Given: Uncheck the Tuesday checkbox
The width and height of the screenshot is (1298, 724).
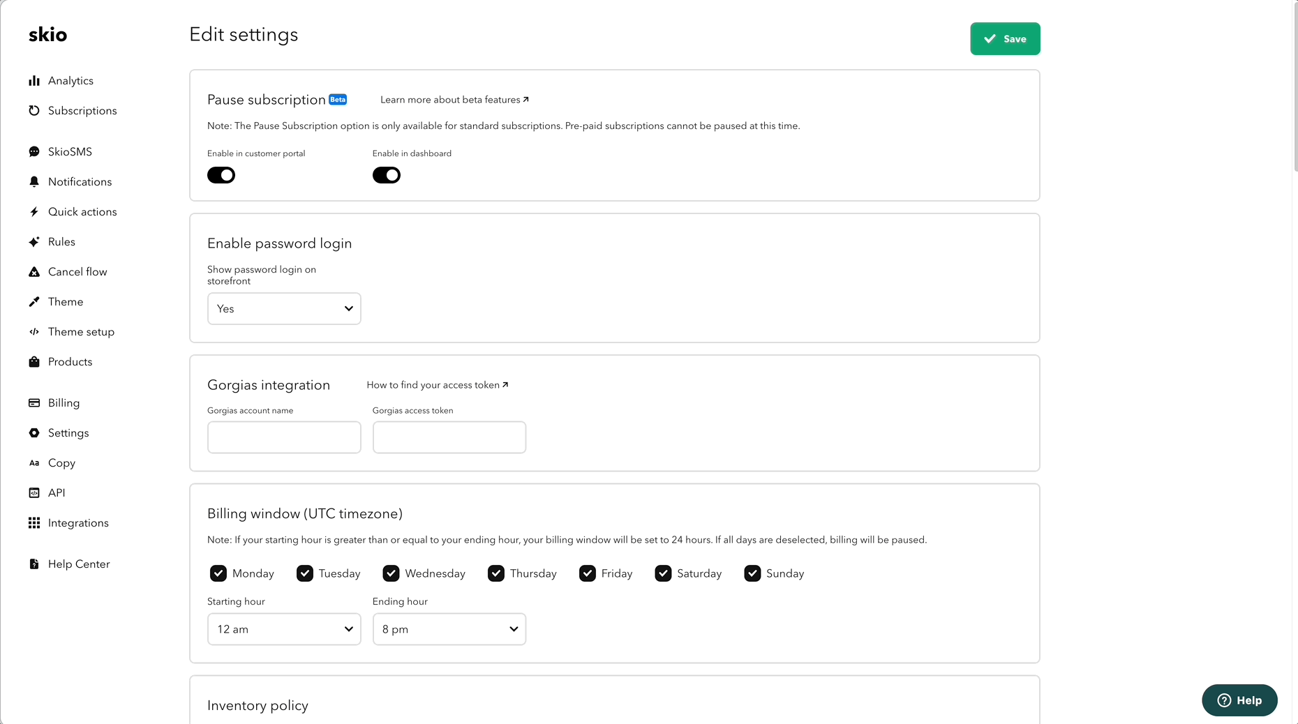Looking at the screenshot, I should pos(305,573).
